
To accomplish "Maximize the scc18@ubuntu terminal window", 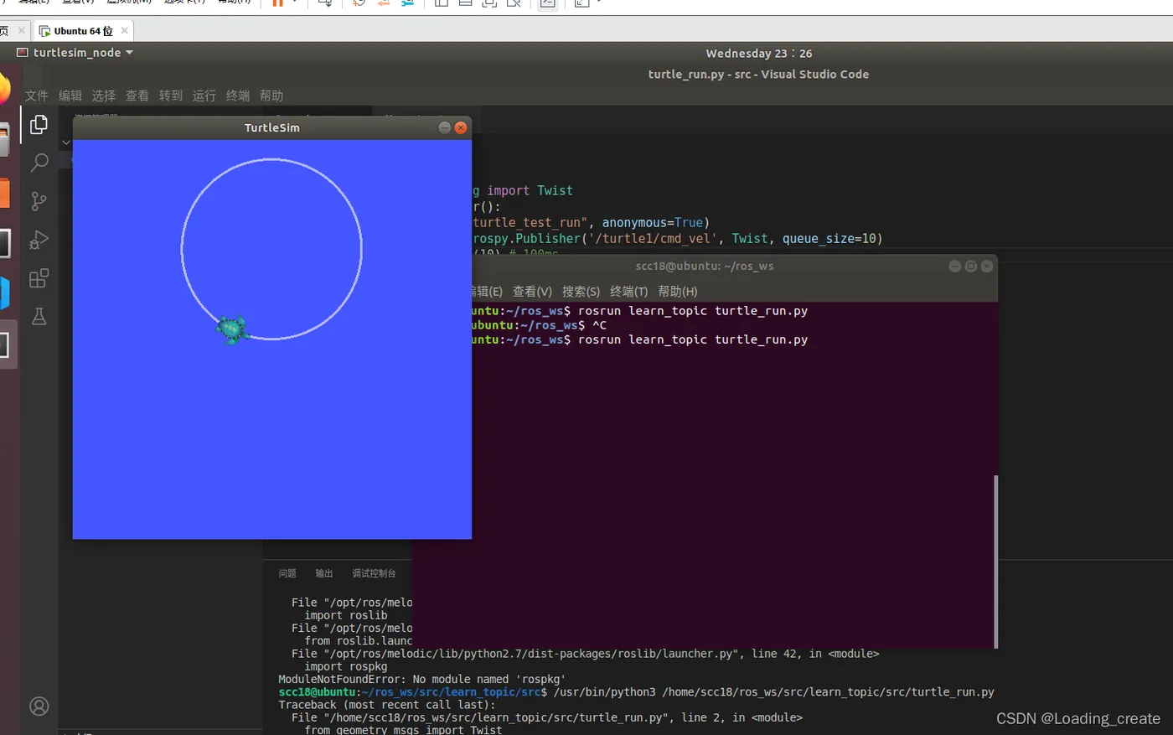I will (971, 266).
